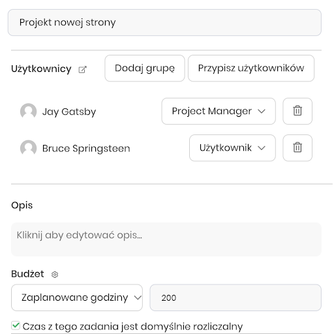
Task: Open budget settings gear icon
Action: pyautogui.click(x=55, y=275)
